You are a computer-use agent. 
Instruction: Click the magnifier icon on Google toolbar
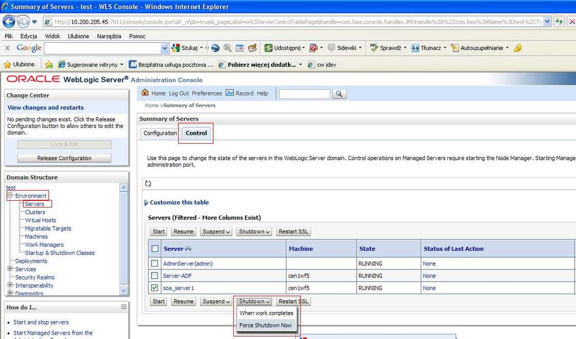click(228, 48)
